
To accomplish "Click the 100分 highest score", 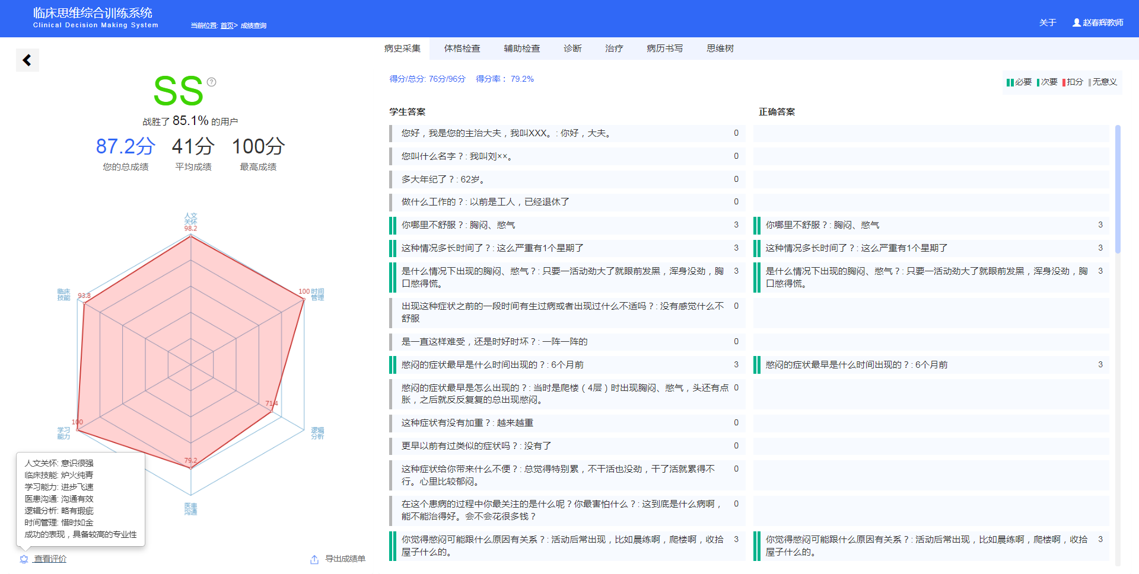I will point(258,146).
